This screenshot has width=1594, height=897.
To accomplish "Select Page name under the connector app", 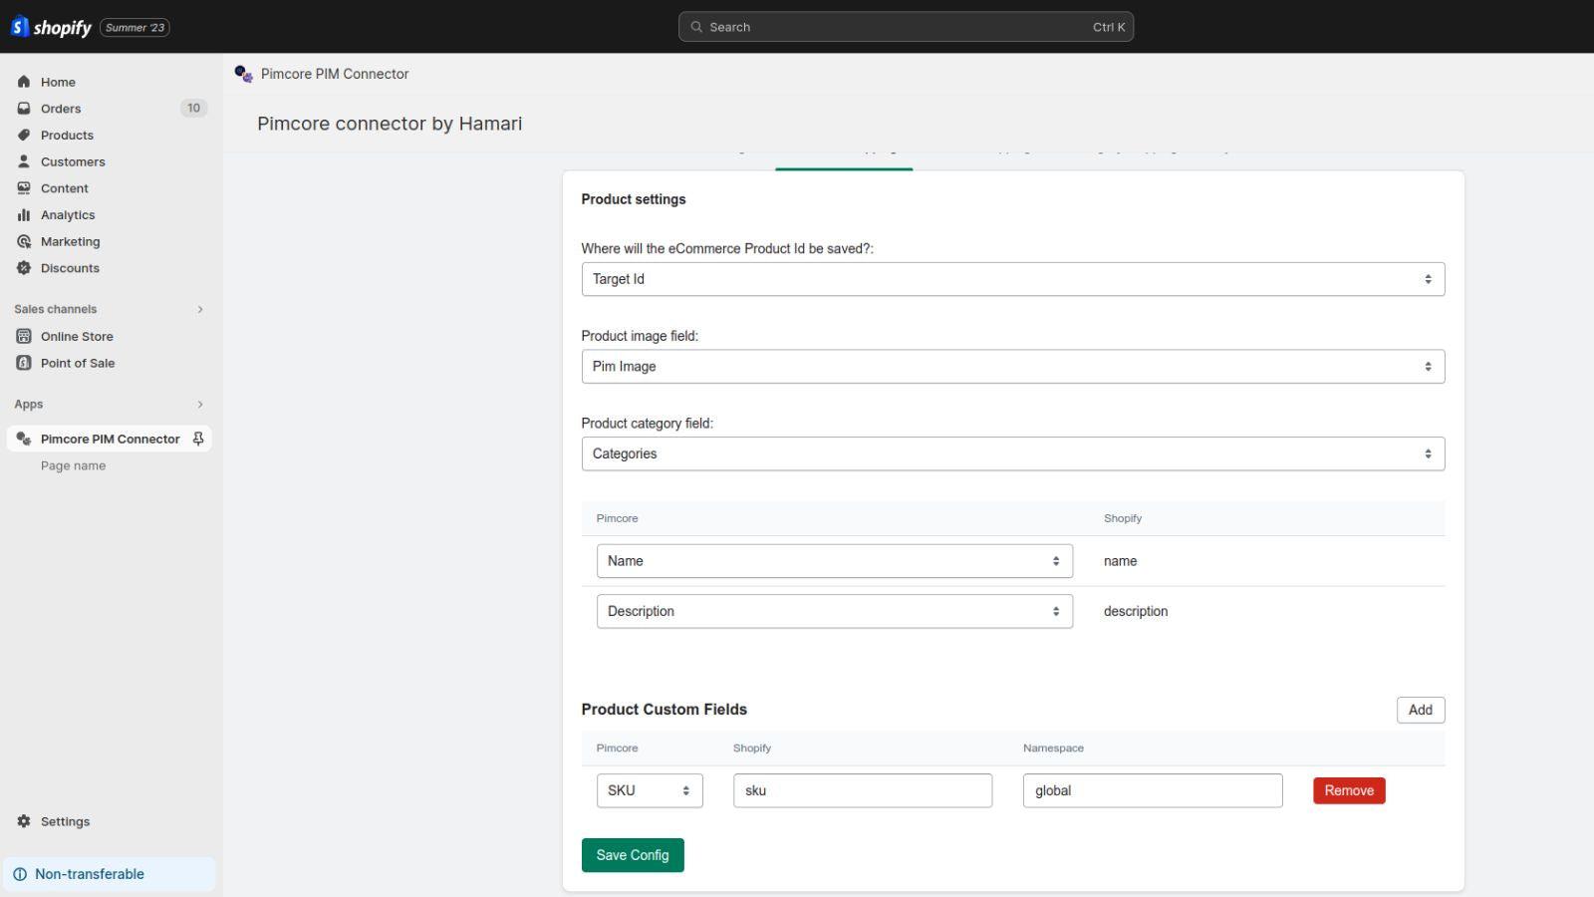I will pyautogui.click(x=72, y=465).
